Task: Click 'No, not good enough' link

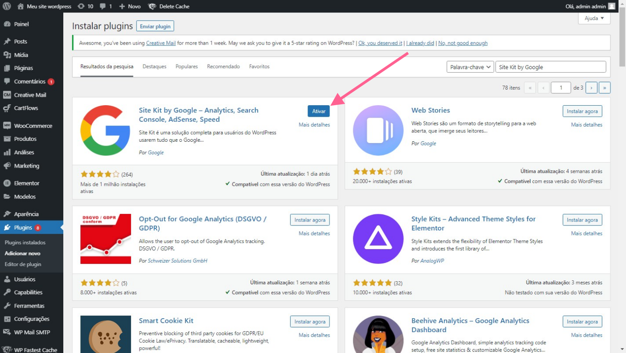Action: tap(463, 43)
